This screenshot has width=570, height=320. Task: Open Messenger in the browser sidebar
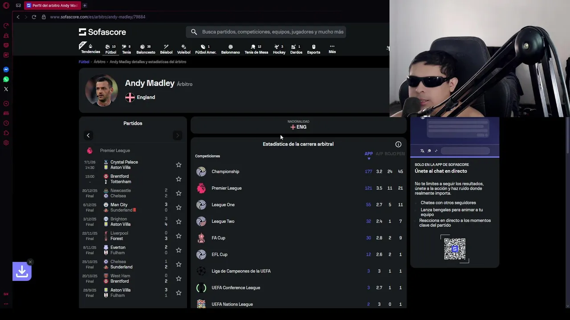(x=6, y=69)
